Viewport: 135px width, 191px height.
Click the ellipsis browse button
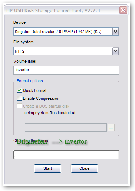pos(111,127)
